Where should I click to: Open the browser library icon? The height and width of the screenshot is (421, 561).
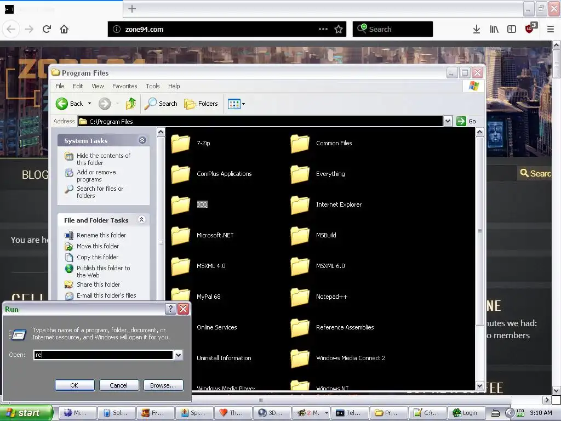494,30
